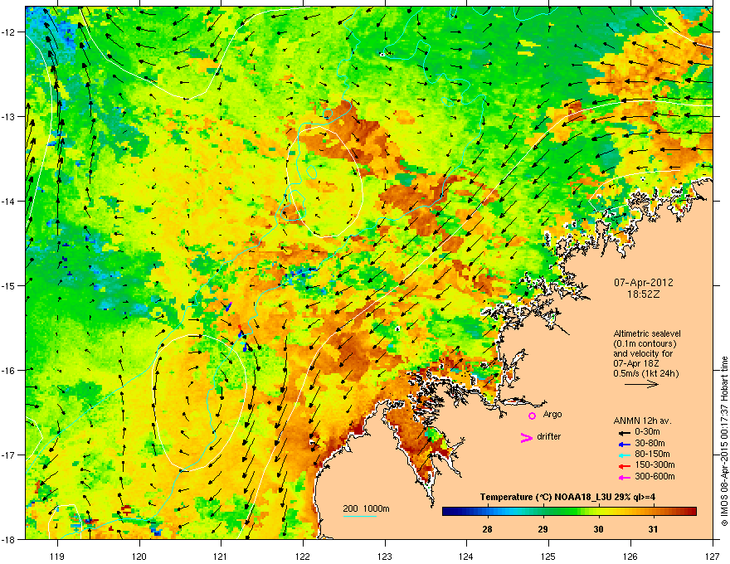The height and width of the screenshot is (564, 730).
Task: Select the red 150-300m arrow legend symbol
Action: point(624,466)
